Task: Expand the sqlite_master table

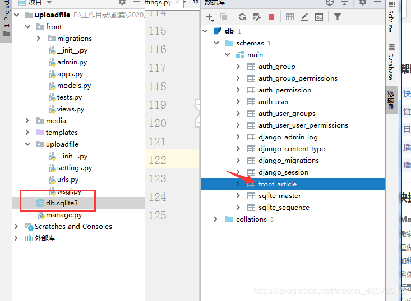Action: click(x=238, y=196)
